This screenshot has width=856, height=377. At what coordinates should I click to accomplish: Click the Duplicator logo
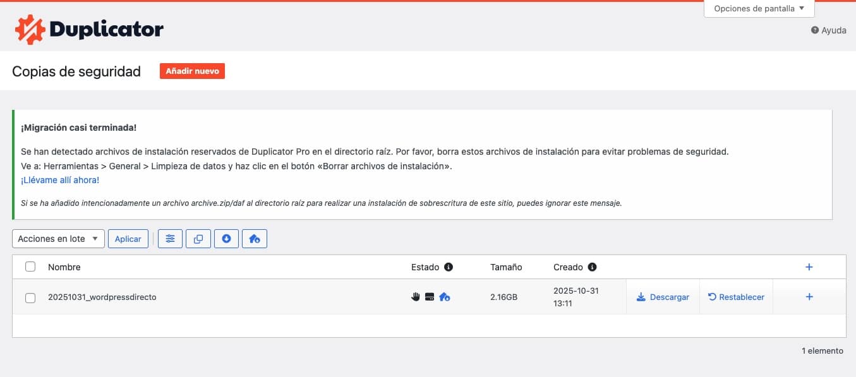click(x=88, y=29)
